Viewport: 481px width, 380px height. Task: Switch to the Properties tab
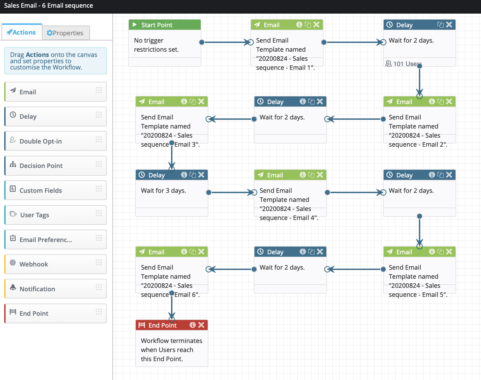tap(66, 33)
